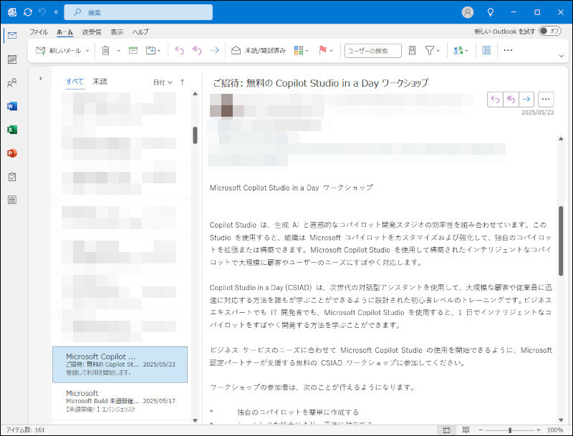Open PowerPoint from the left sidebar

[12, 153]
